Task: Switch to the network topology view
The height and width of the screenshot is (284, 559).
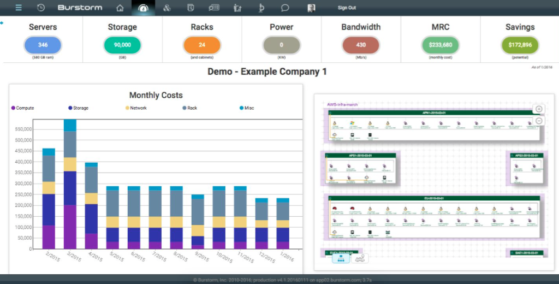Action: pos(341,258)
